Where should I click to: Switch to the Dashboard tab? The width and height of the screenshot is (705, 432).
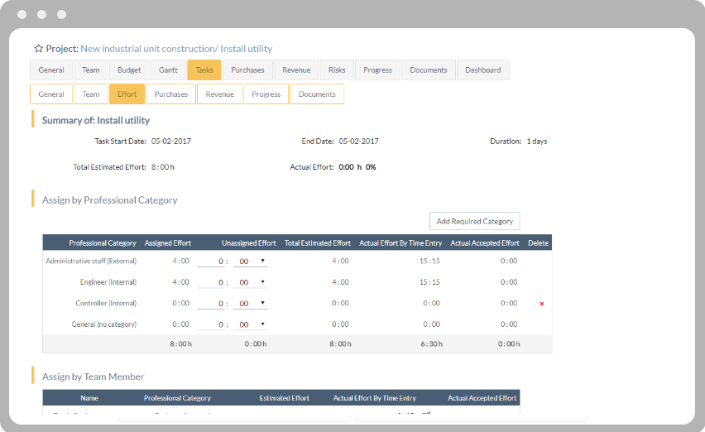pyautogui.click(x=482, y=70)
